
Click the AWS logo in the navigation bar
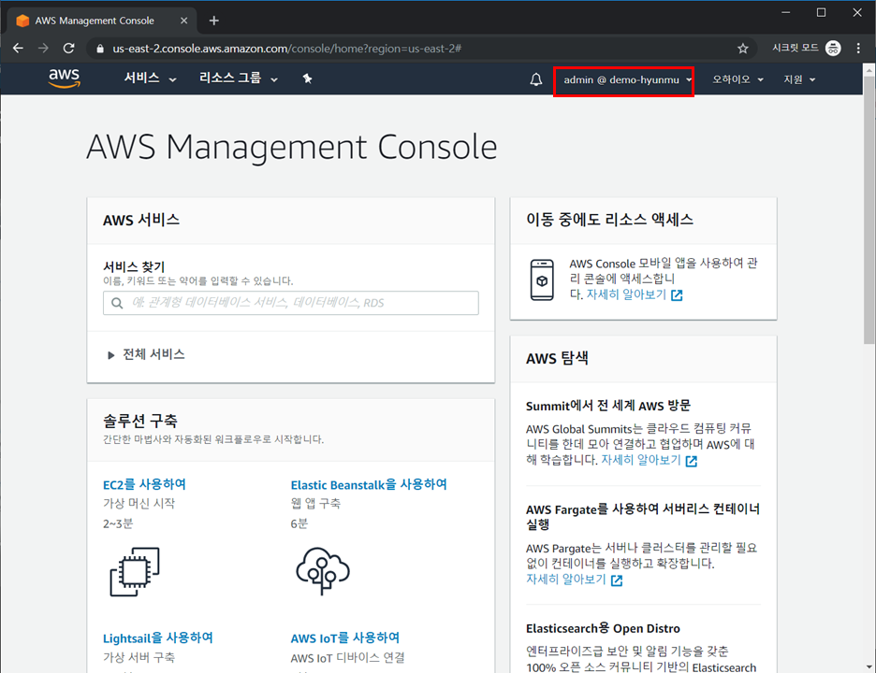pyautogui.click(x=65, y=79)
